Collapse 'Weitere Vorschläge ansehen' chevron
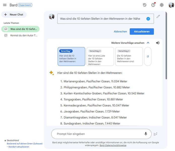175x151 pixels. (x=148, y=43)
